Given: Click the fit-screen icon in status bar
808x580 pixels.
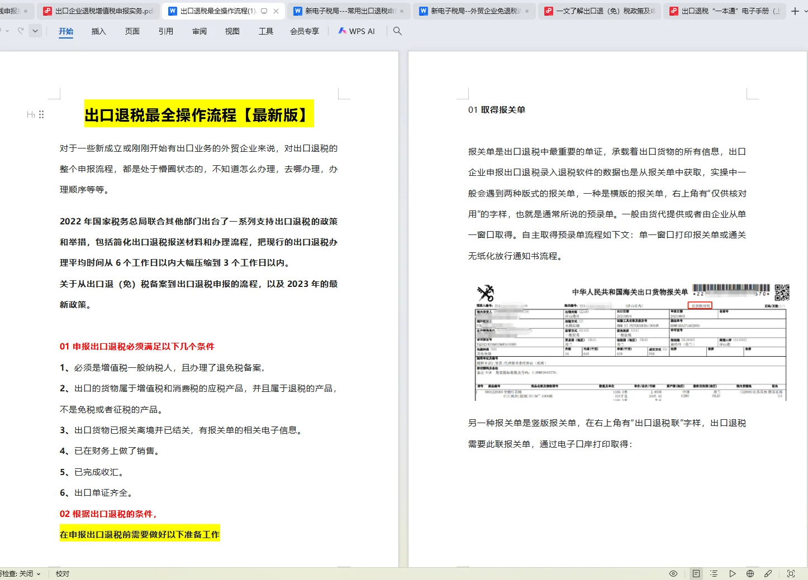Looking at the screenshot, I should (791, 573).
